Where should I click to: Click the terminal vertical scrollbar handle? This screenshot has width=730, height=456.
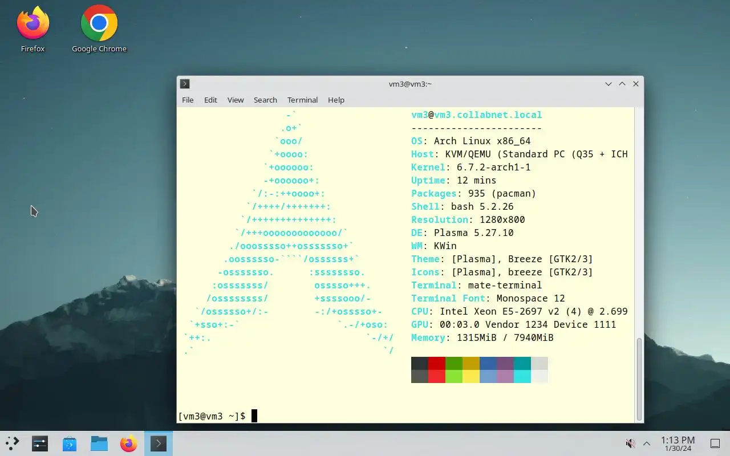pyautogui.click(x=639, y=378)
